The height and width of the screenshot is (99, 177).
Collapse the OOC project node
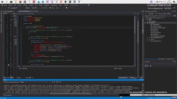pyautogui.click(x=146, y=20)
